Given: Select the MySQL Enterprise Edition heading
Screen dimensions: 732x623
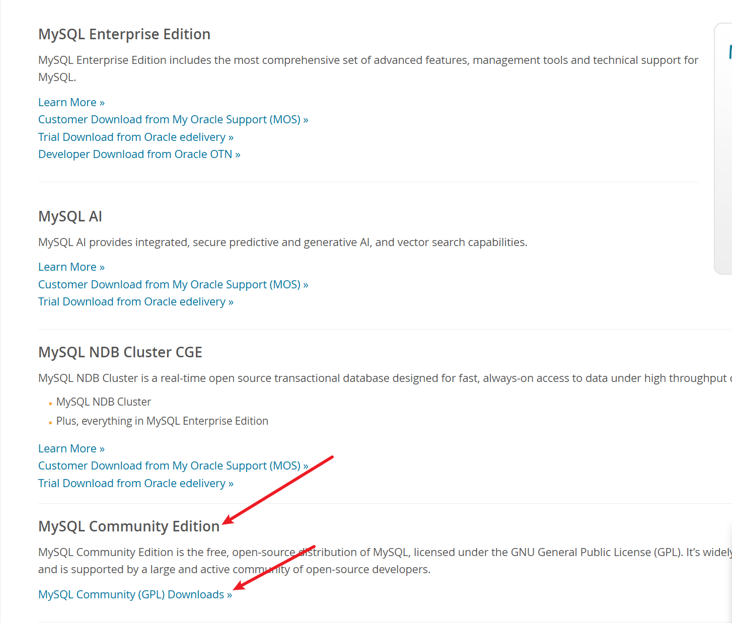Looking at the screenshot, I should (124, 34).
